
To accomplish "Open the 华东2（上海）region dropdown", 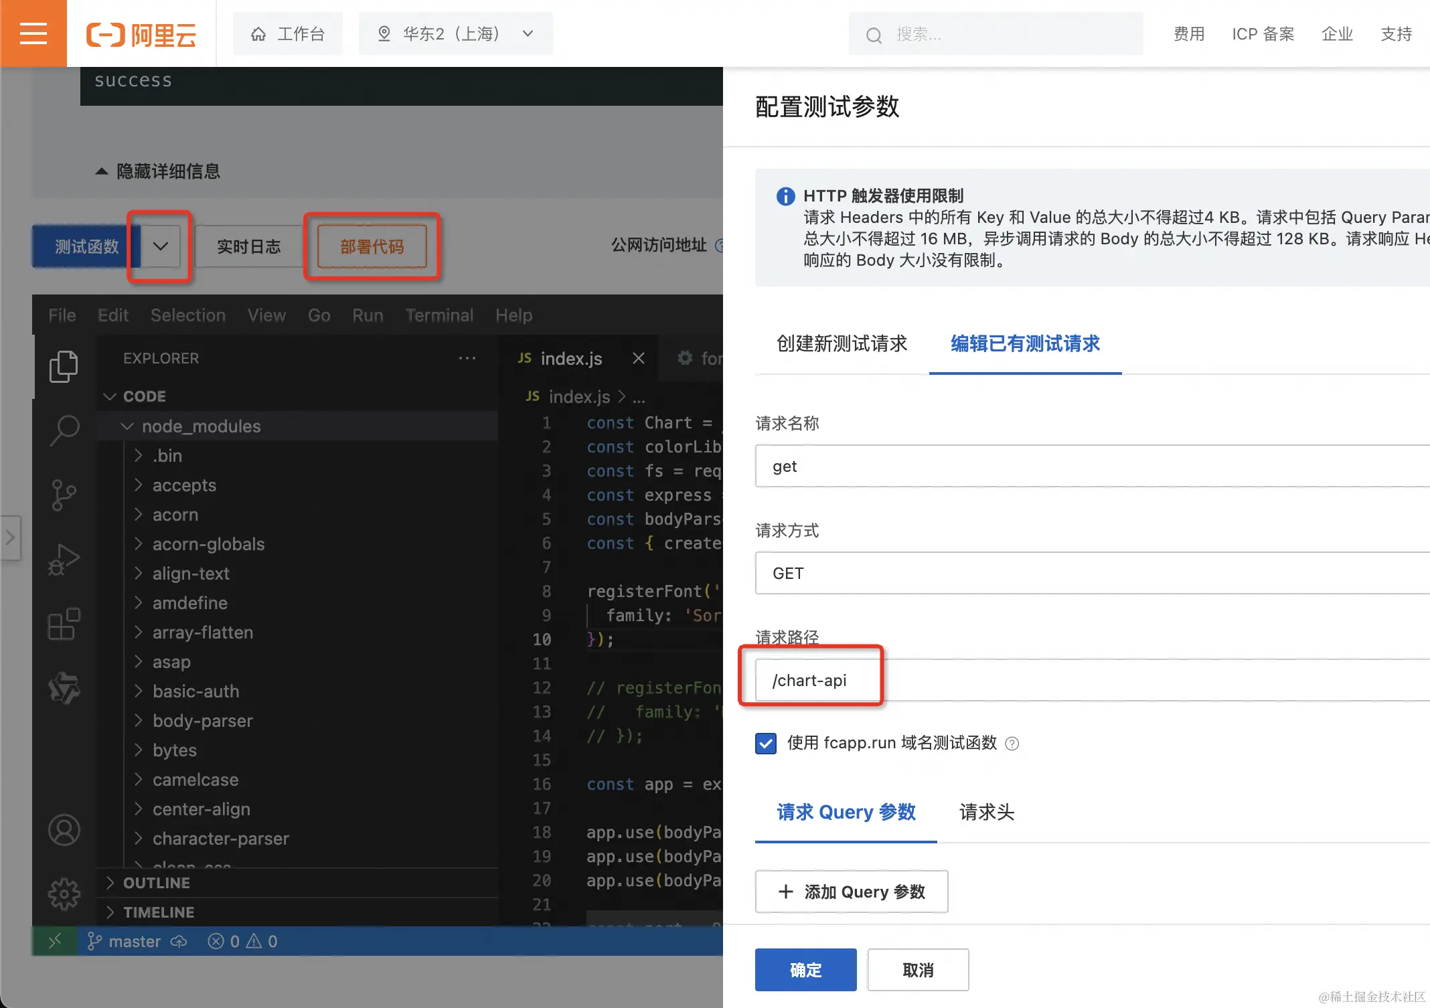I will tap(455, 33).
